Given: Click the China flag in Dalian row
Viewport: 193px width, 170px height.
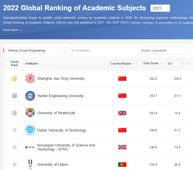Looking at the screenshot, I should tap(122, 130).
